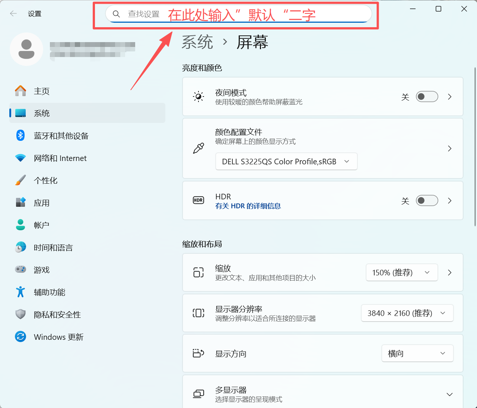Viewport: 477px width, 408px height.
Task: Click the Find a setting search box
Action: pyautogui.click(x=238, y=14)
